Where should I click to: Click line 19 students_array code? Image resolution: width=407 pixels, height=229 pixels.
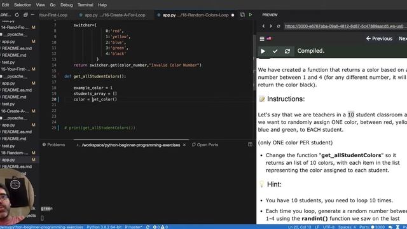pos(95,94)
